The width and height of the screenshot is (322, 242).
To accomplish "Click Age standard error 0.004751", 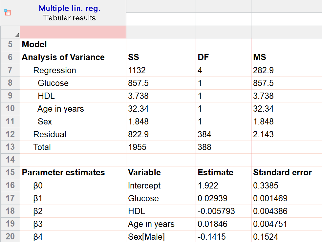I will 270,224.
